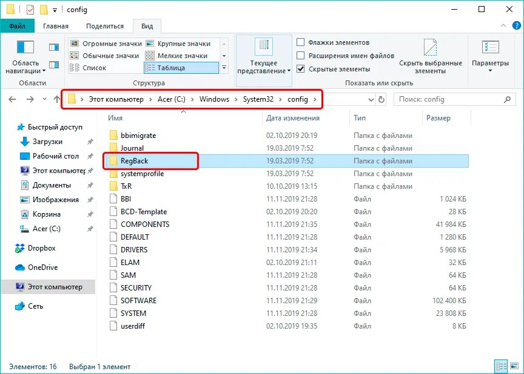Image resolution: width=524 pixels, height=374 pixels.
Task: Open Параметры folder options
Action: tap(490, 56)
